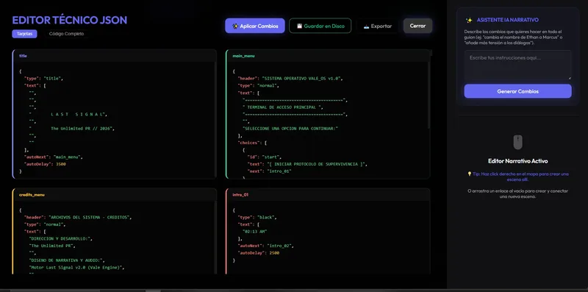
Task: Click 'SELECCIONE UNA OPCION PARA CONTINUAR:' line
Action: pyautogui.click(x=290, y=129)
